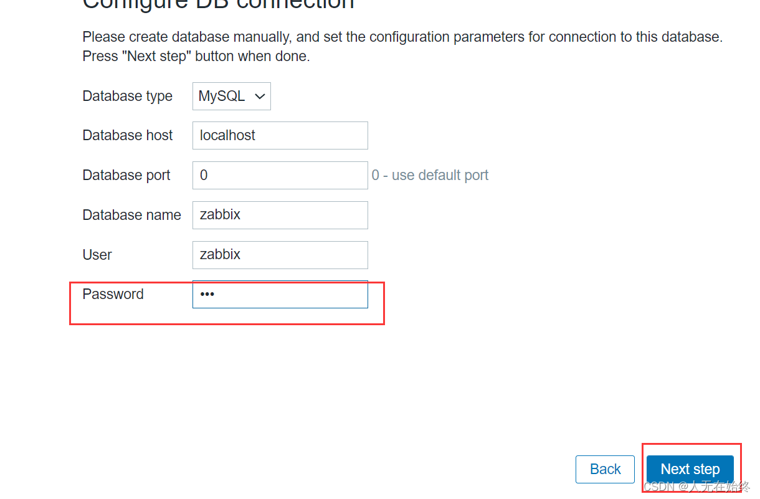This screenshot has width=760, height=499.
Task: Click the "User" field label
Action: [97, 255]
